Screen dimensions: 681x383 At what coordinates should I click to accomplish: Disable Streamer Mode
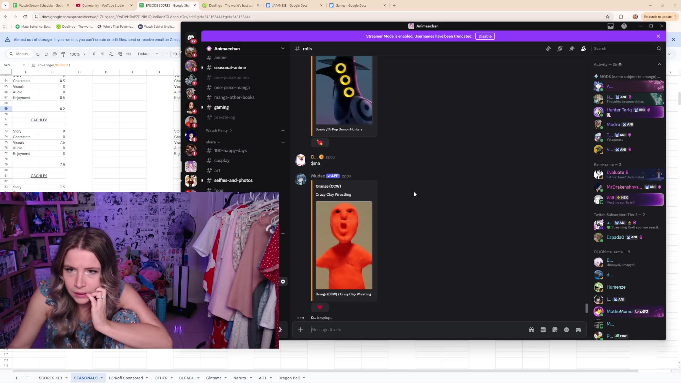[485, 36]
